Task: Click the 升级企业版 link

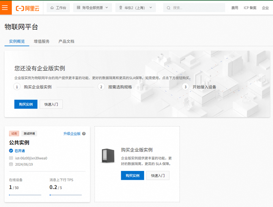Action: [x=72, y=133]
